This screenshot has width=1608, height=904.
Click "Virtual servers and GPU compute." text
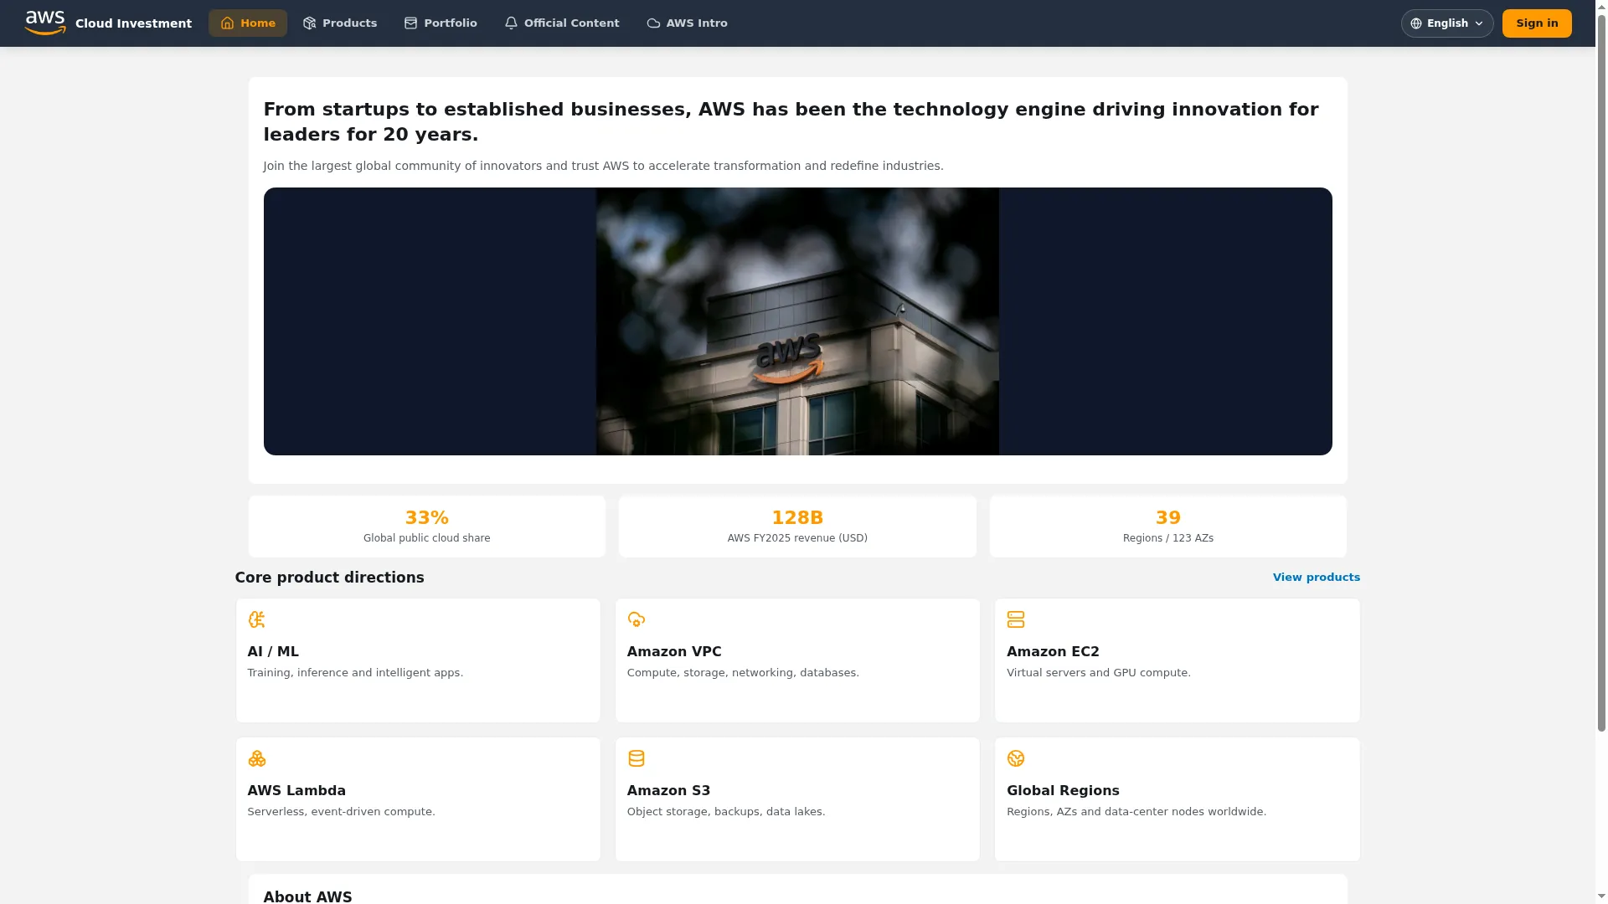(x=1099, y=673)
